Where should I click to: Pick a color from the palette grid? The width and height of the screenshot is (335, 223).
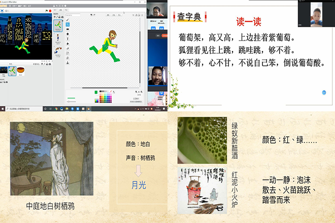105,97
